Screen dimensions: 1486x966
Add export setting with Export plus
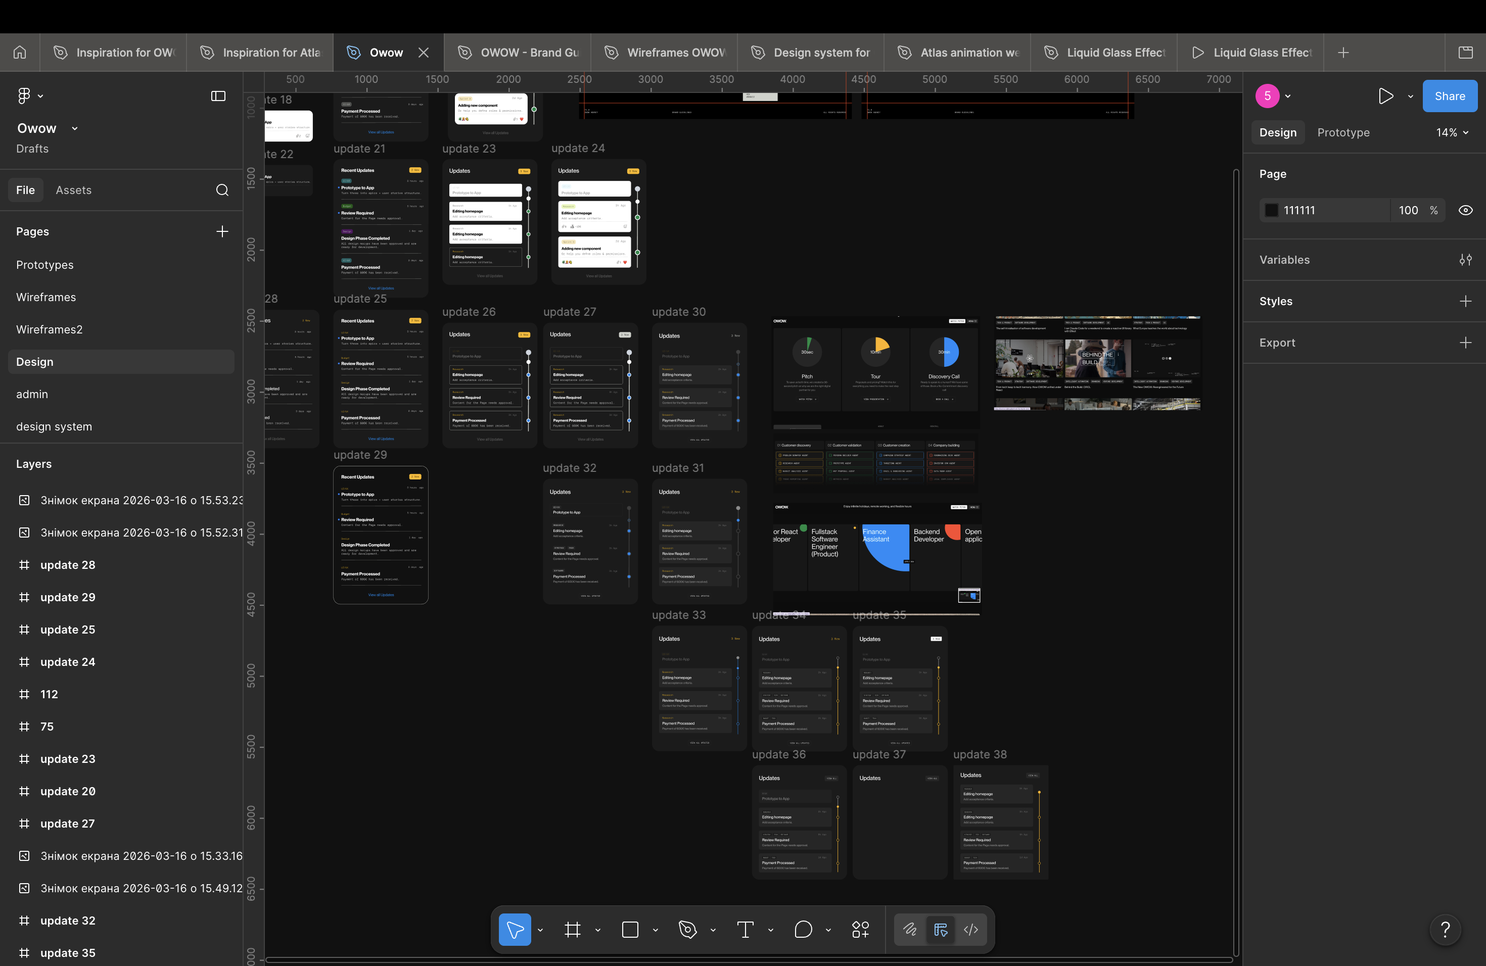coord(1465,343)
